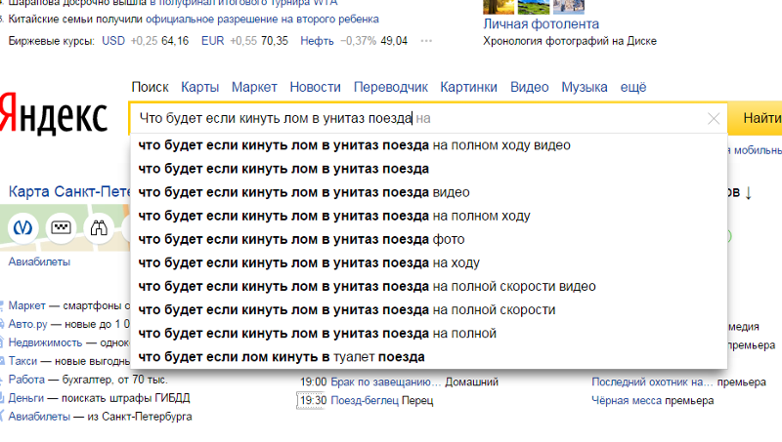This screenshot has width=782, height=442.
Task: Open the Авто.ру link
Action: point(27,324)
